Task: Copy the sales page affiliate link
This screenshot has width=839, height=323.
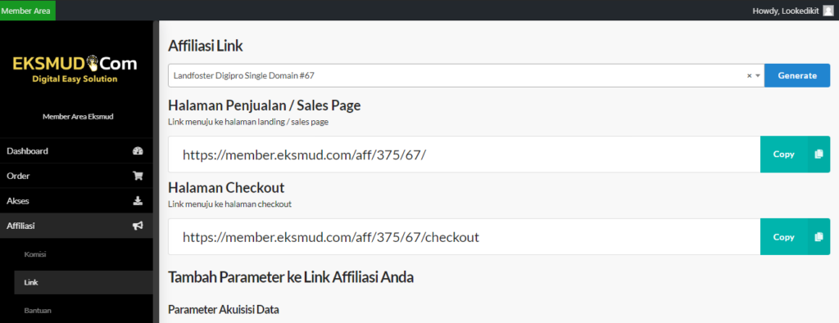Action: click(x=795, y=155)
